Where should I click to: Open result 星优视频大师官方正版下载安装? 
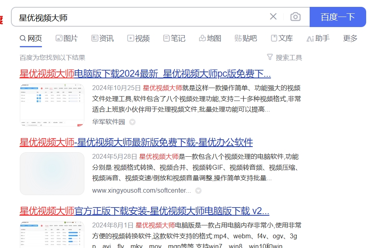144,211
